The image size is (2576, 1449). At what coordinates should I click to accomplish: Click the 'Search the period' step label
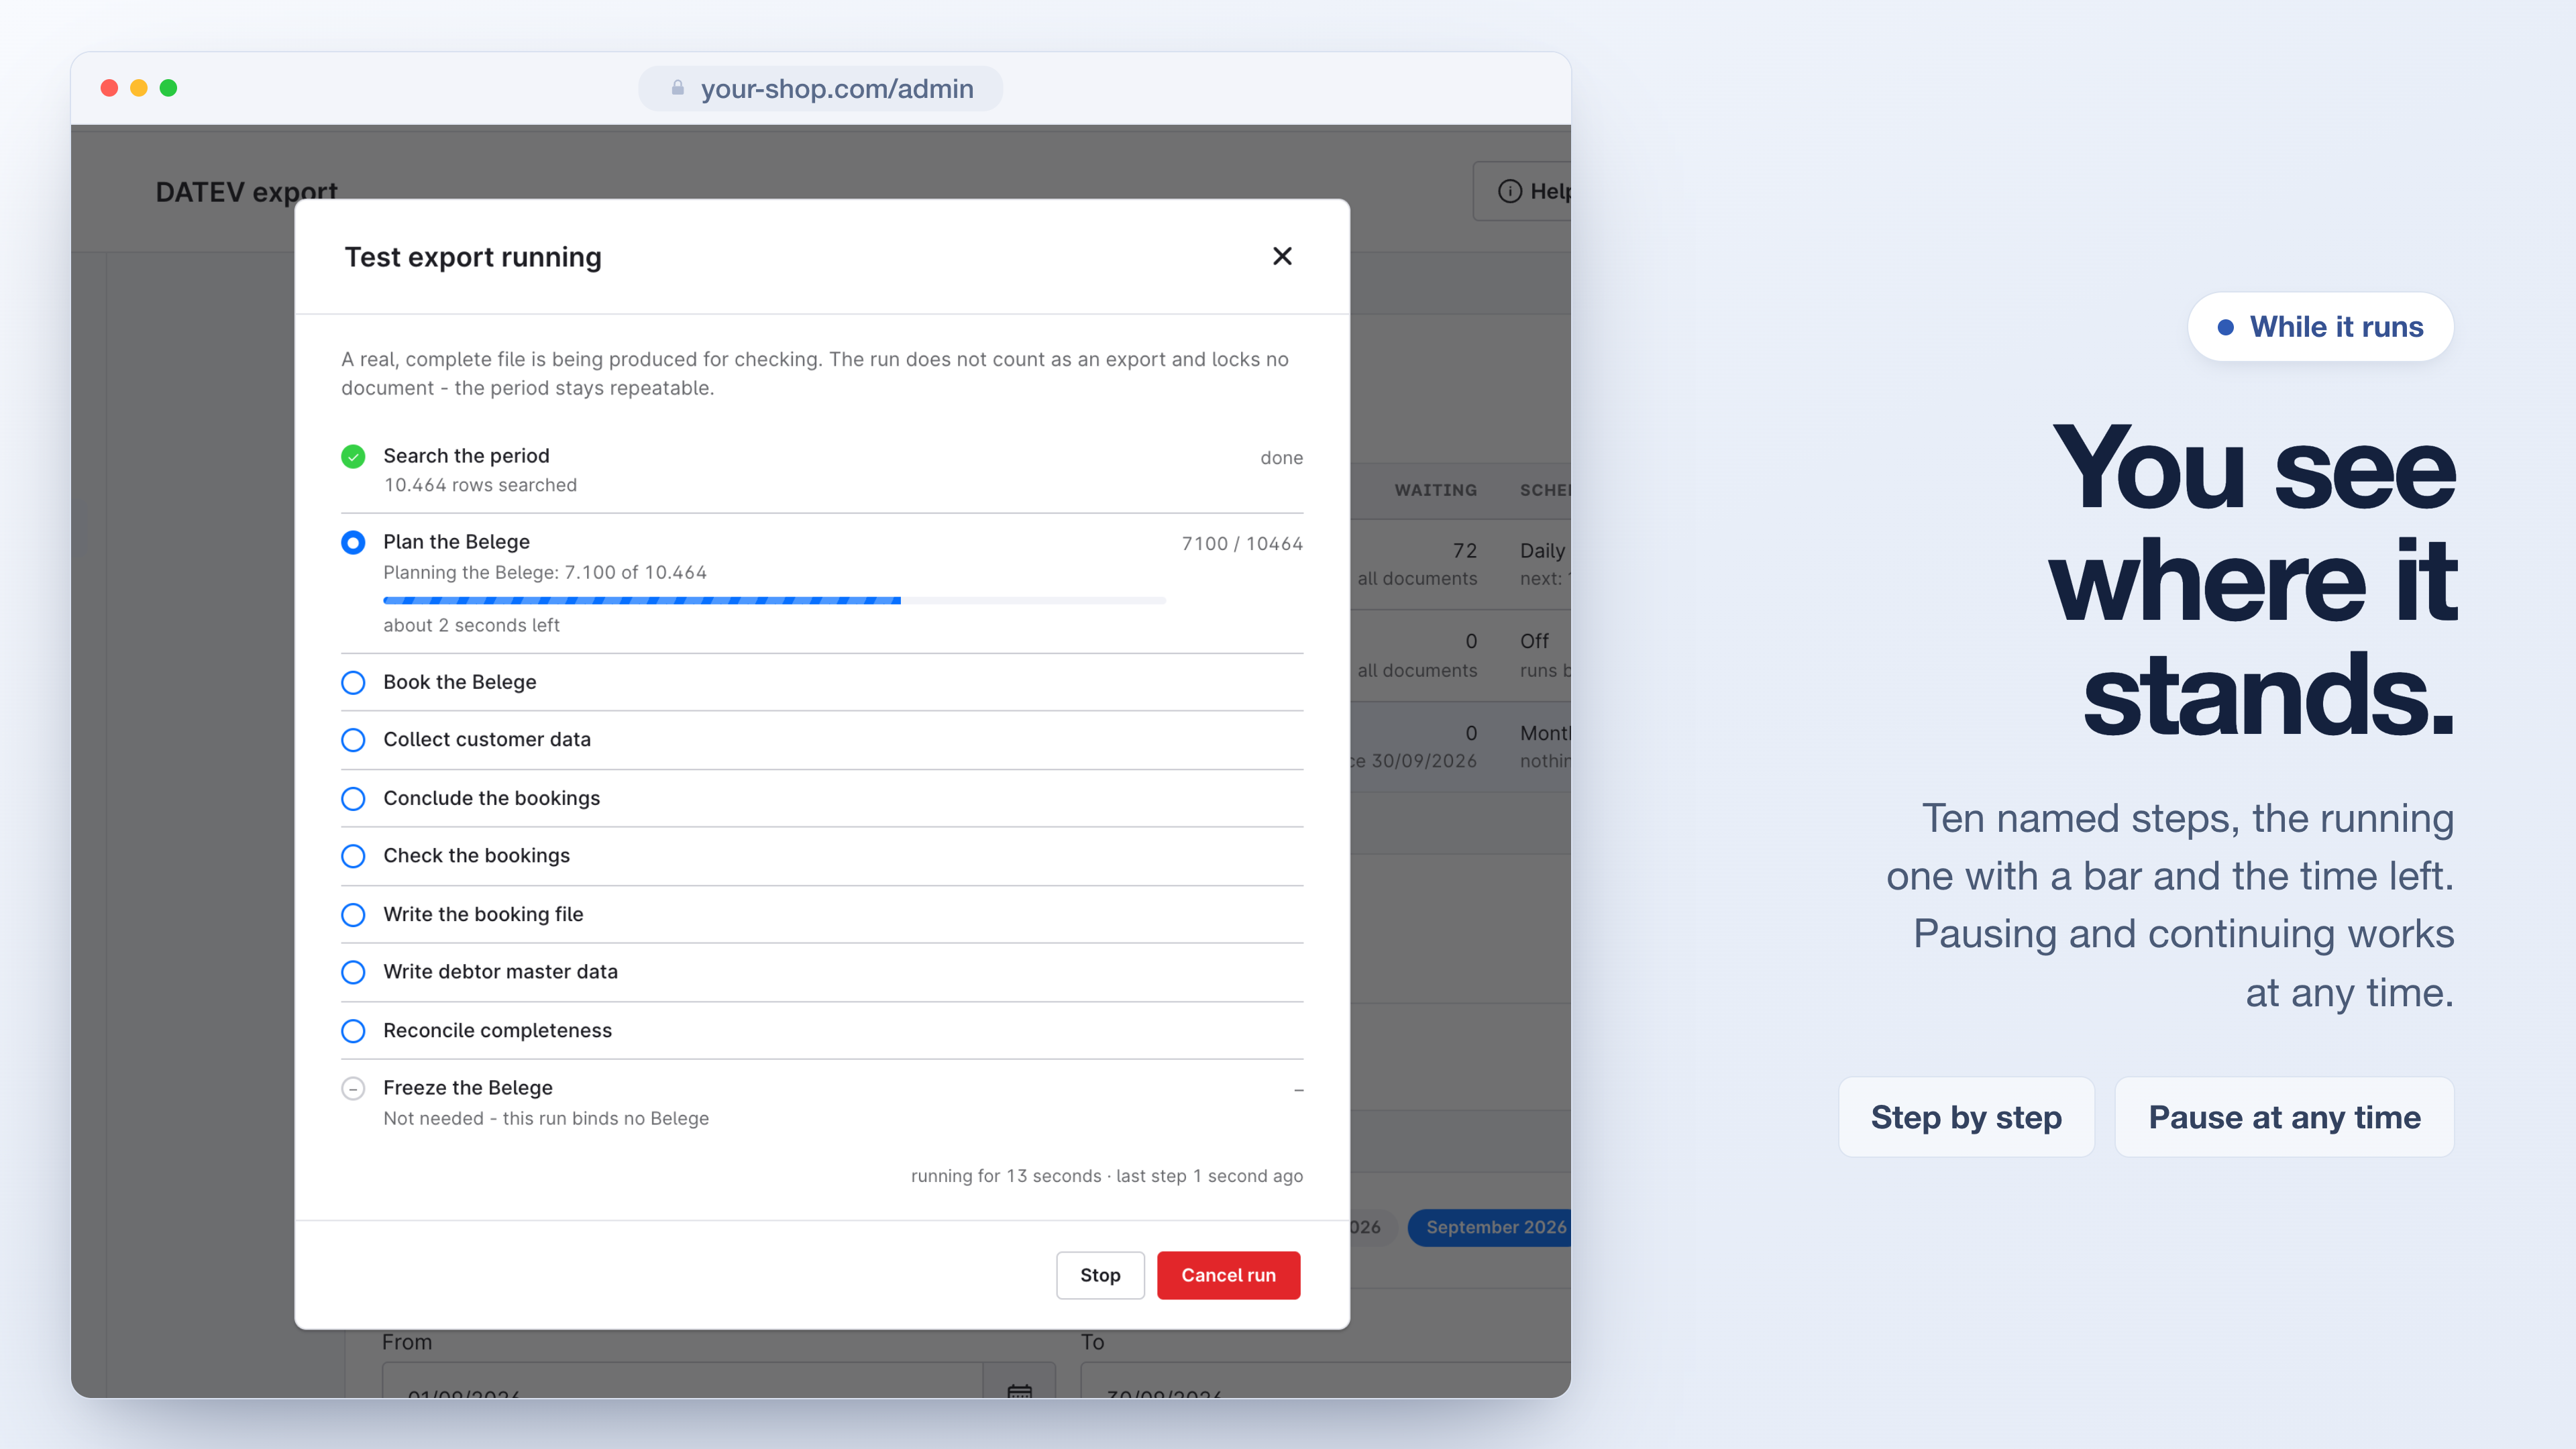click(x=466, y=456)
